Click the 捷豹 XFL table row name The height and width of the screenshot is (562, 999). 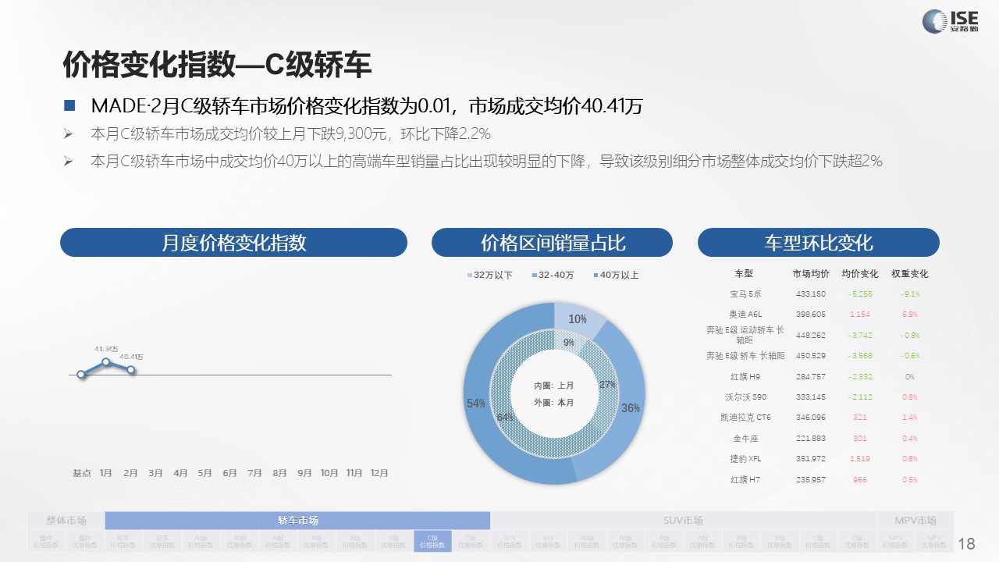click(745, 459)
